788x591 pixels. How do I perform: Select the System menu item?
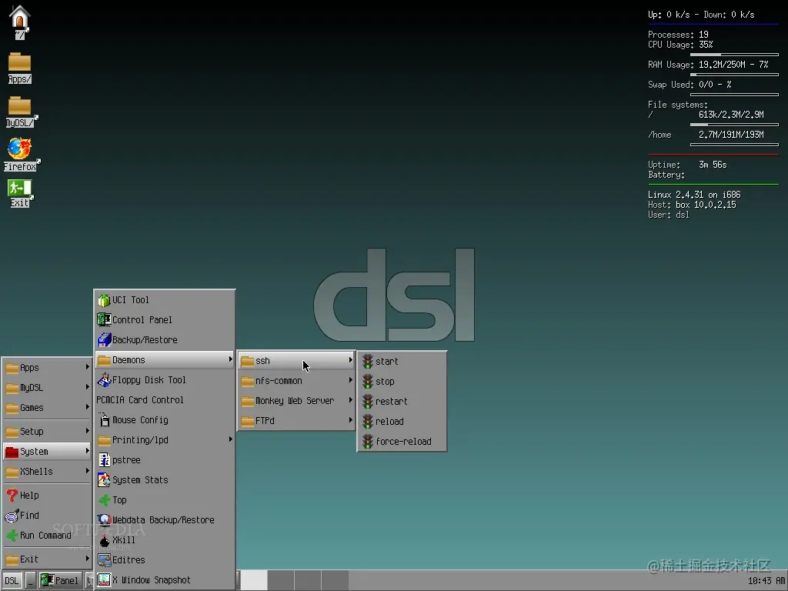(47, 452)
